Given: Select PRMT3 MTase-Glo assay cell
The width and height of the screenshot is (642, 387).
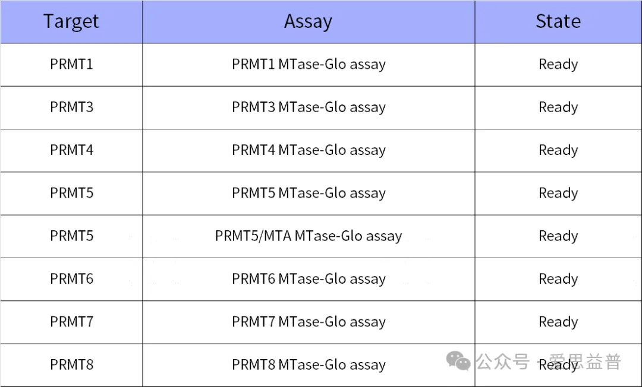Looking at the screenshot, I should (x=309, y=107).
